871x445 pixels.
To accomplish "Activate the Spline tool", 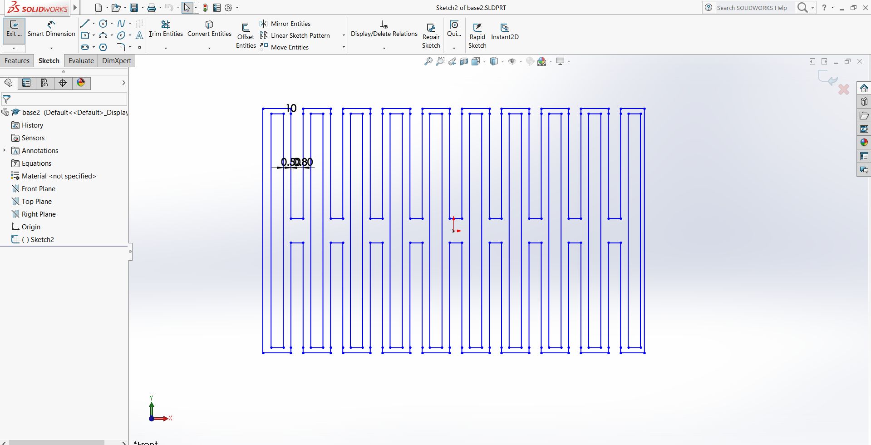I will [121, 24].
